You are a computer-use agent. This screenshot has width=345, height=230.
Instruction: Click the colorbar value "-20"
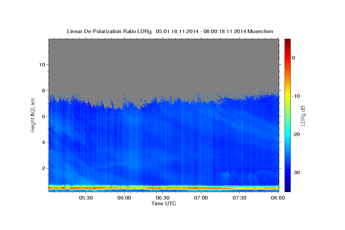296,134
